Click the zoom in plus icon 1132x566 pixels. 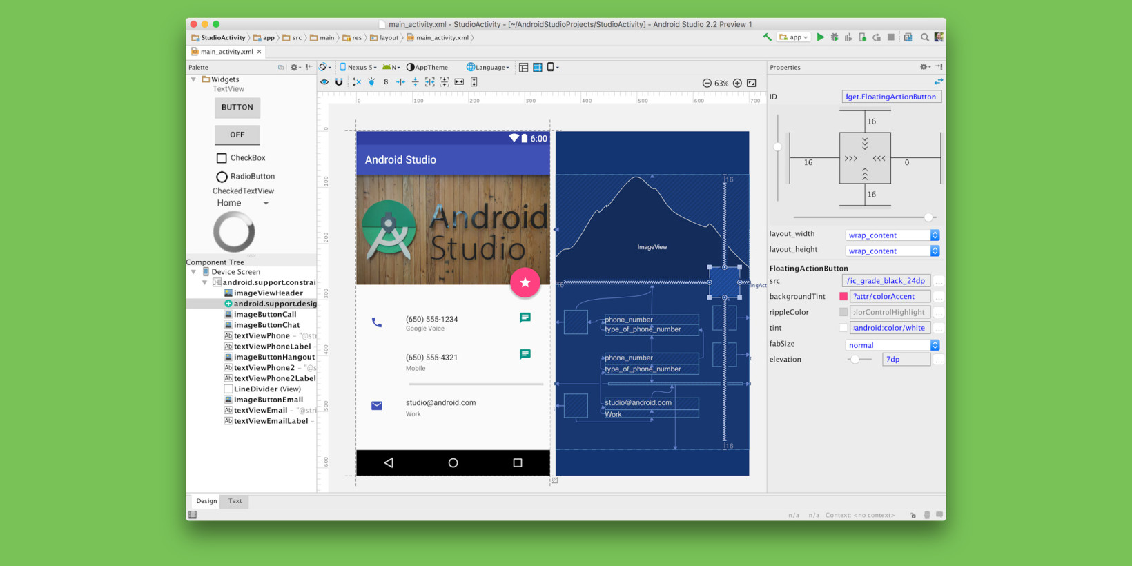click(x=737, y=83)
